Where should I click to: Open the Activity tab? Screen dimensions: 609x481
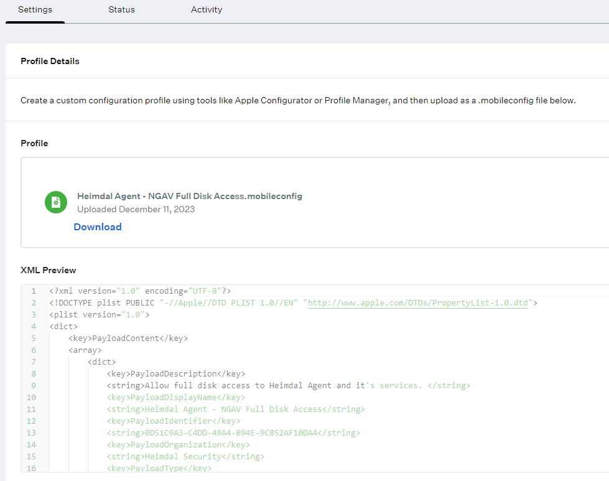point(207,10)
